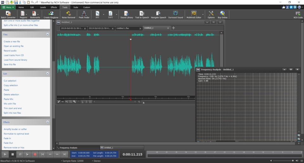Run the FFT analysis tool
The height and width of the screenshot is (163, 304).
[97, 15]
